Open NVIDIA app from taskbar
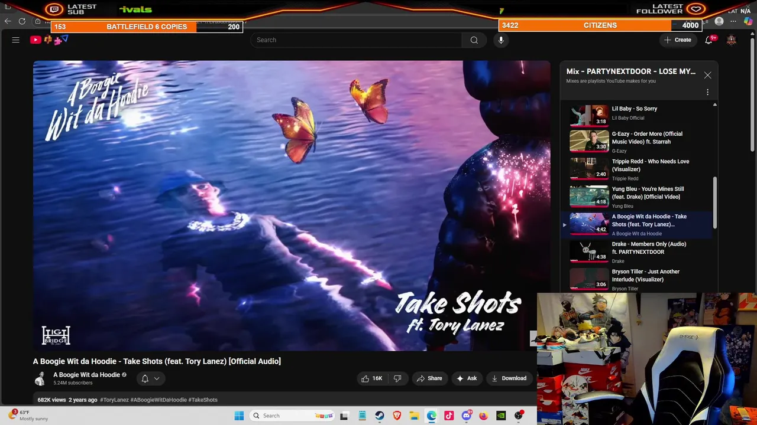The image size is (757, 425). tap(501, 416)
